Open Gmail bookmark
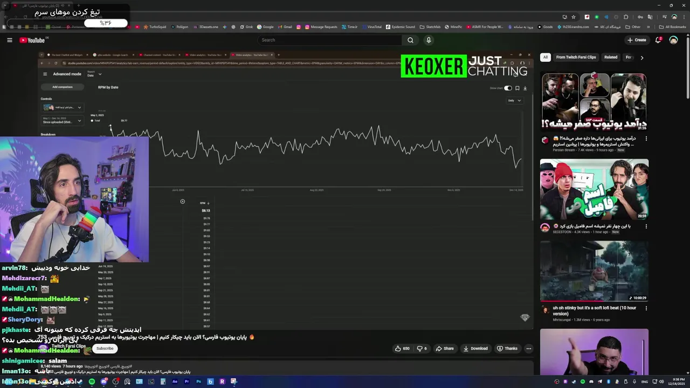The width and height of the screenshot is (690, 388). click(285, 27)
